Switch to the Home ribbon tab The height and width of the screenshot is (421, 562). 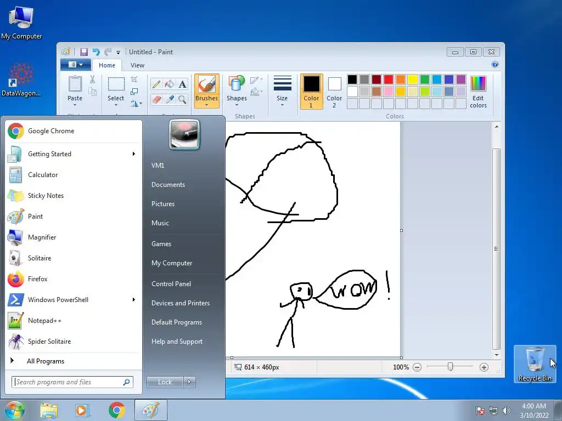[x=107, y=65]
